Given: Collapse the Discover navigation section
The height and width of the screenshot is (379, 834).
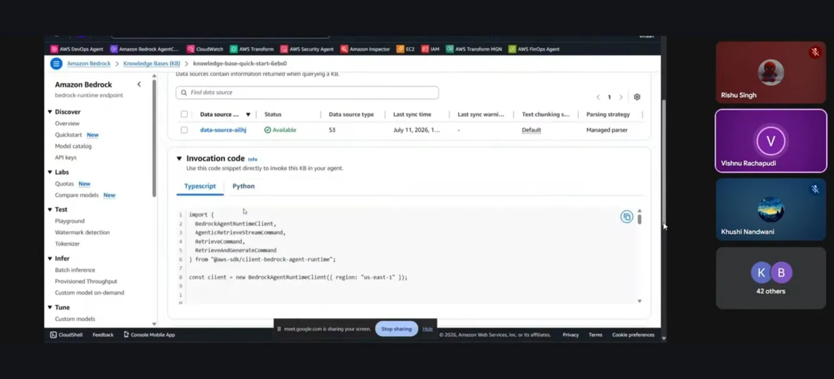Looking at the screenshot, I should pyautogui.click(x=50, y=112).
